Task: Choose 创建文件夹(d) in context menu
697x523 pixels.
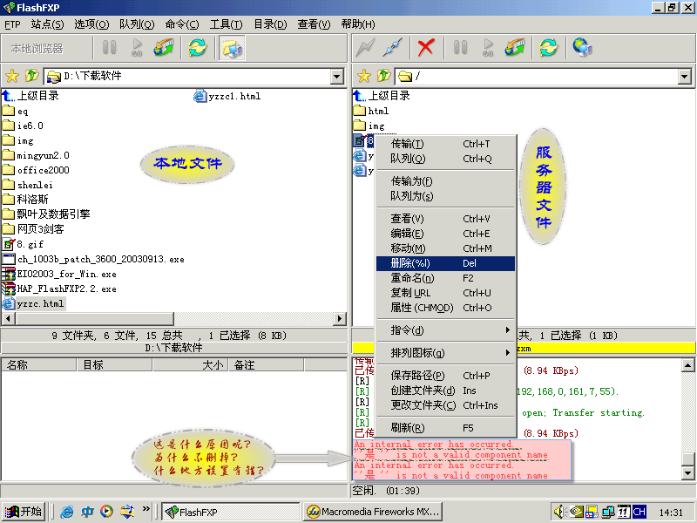Action: [x=445, y=390]
